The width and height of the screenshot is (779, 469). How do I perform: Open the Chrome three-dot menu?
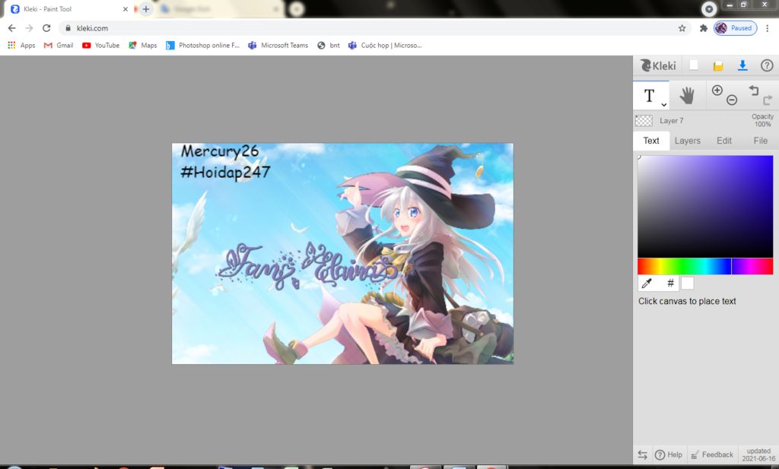click(x=768, y=28)
